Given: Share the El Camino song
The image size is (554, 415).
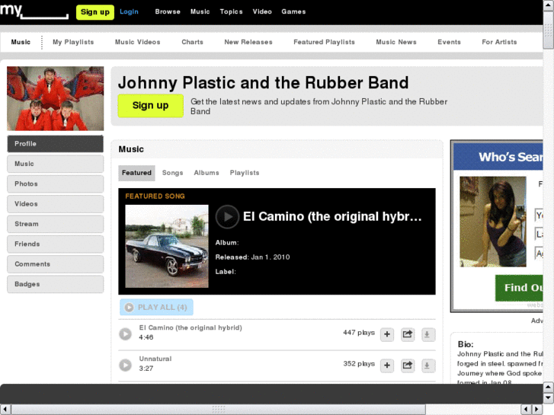Looking at the screenshot, I should (x=408, y=334).
